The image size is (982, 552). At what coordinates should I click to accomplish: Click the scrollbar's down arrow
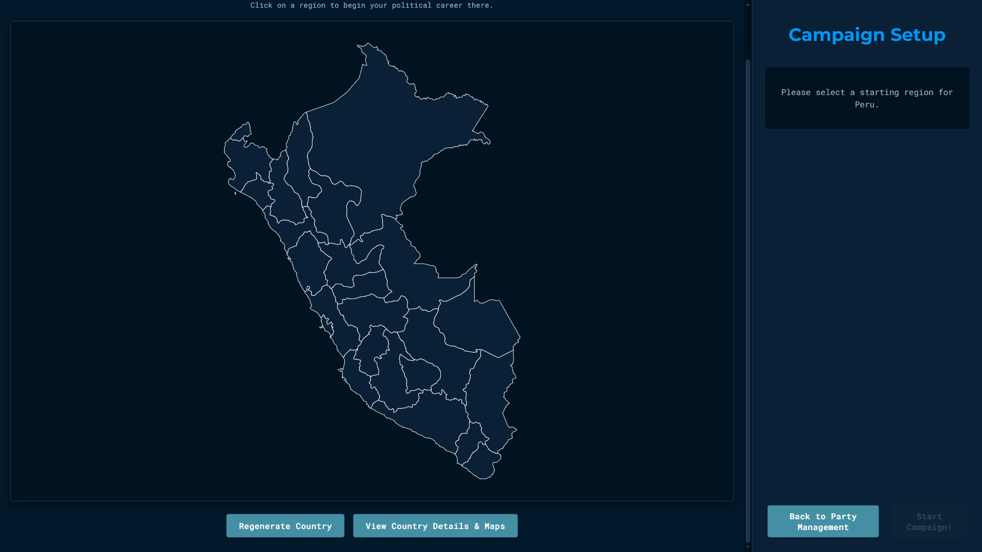click(x=748, y=547)
